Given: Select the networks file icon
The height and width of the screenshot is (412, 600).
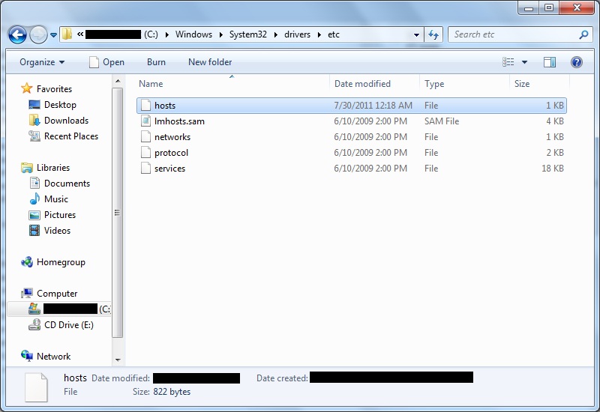Looking at the screenshot, I should tap(145, 137).
